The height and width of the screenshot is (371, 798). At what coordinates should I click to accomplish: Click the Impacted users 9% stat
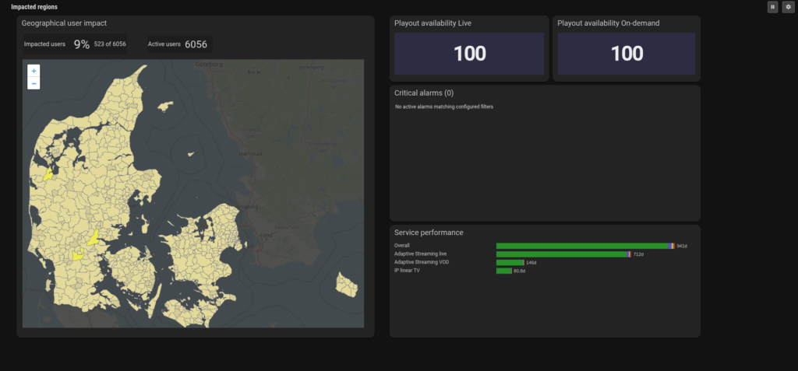point(81,44)
